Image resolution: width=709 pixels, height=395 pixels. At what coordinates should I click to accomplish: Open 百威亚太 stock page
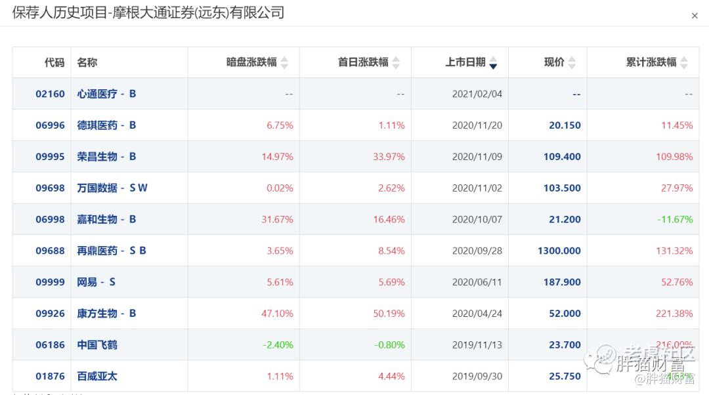coord(97,377)
